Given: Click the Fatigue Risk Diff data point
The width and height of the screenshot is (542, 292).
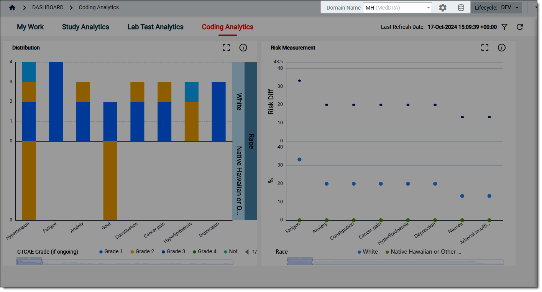Looking at the screenshot, I should (x=299, y=81).
